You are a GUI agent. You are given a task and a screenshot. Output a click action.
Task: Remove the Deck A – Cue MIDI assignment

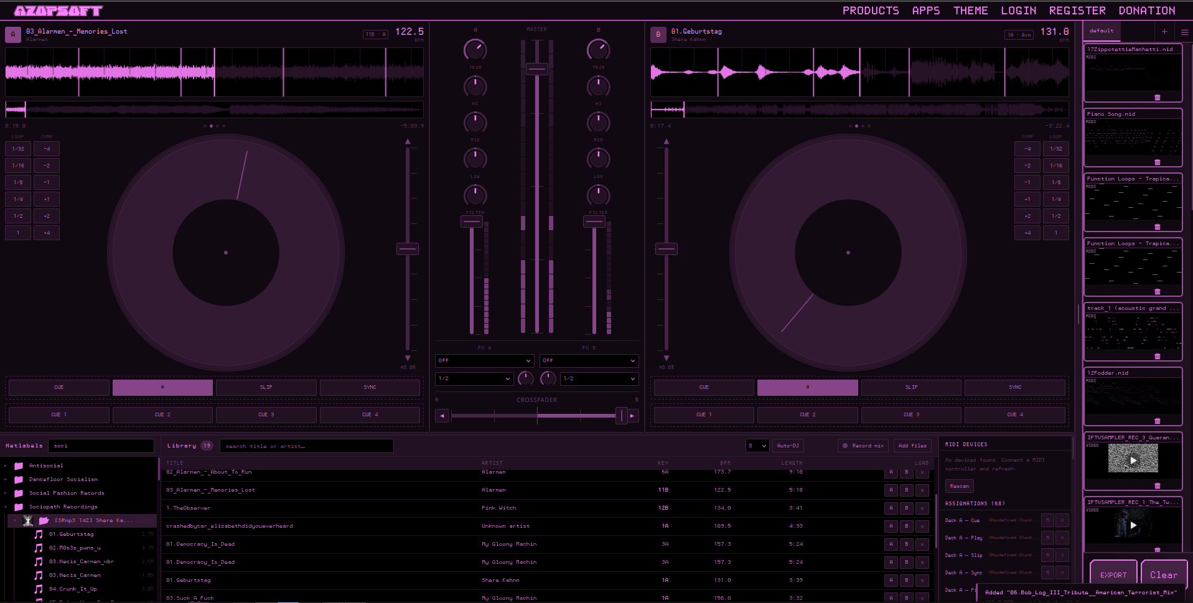point(1062,520)
